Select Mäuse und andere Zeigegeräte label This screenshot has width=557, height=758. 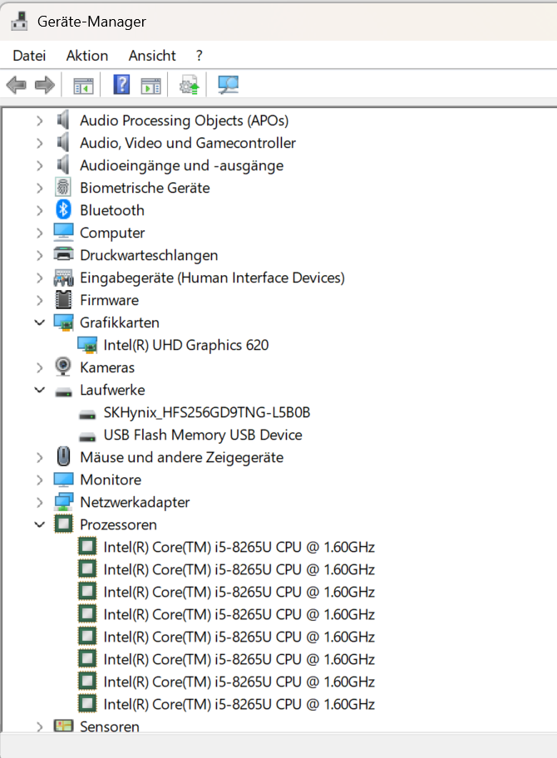pos(182,457)
